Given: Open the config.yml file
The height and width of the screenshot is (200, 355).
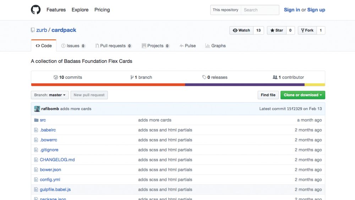Looking at the screenshot, I should click(50, 180).
